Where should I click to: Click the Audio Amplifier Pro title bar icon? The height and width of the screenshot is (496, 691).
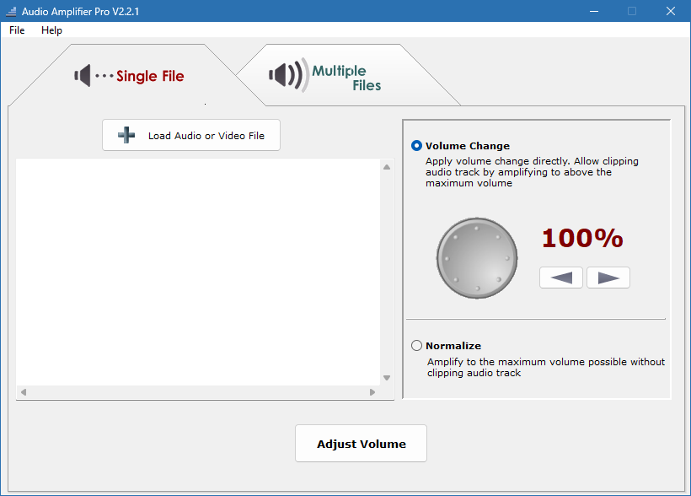click(x=11, y=12)
